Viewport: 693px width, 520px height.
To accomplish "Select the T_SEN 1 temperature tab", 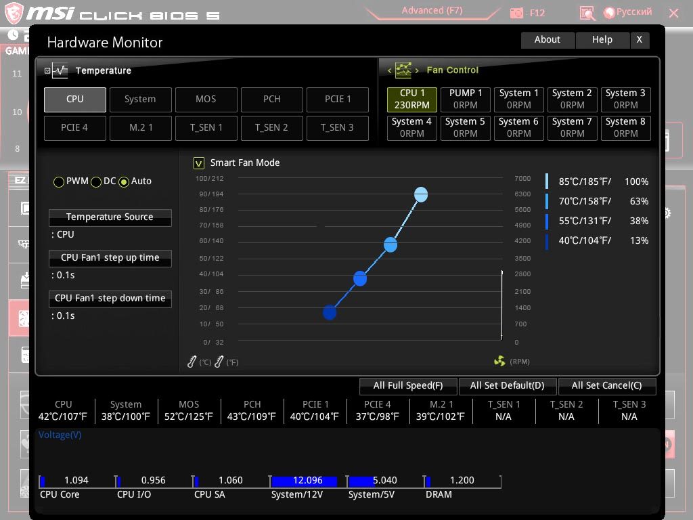I will tap(206, 128).
